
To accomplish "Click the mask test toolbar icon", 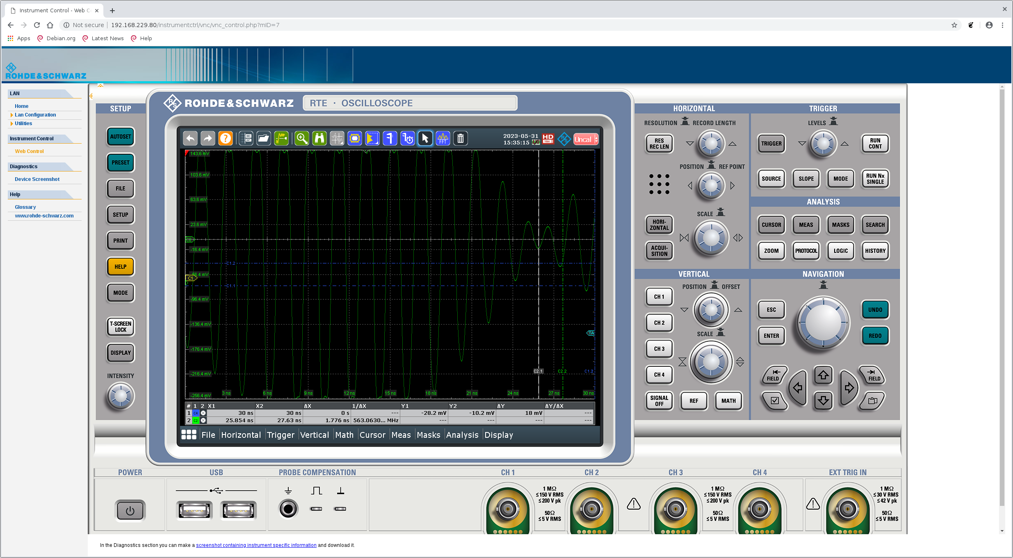I will point(355,139).
